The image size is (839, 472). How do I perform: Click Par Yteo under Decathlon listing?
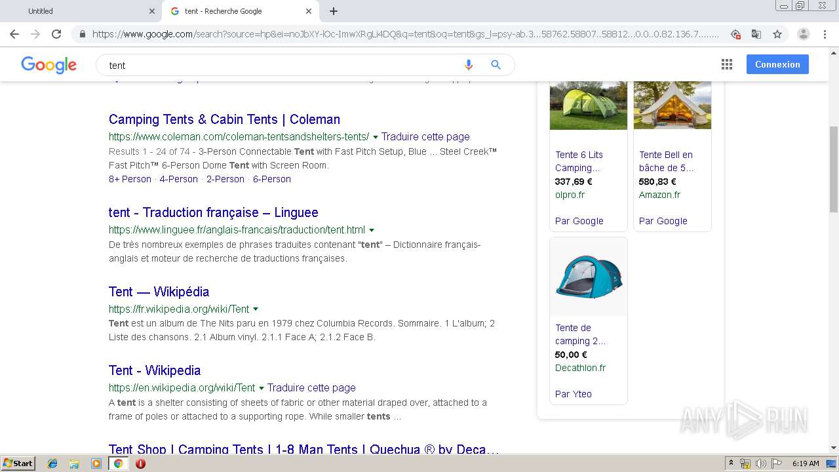pos(574,394)
